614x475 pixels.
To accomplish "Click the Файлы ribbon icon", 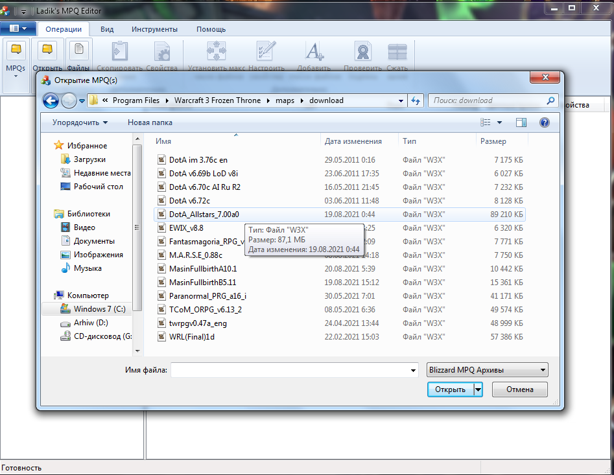I will click(x=78, y=50).
